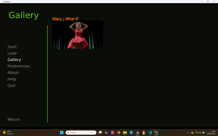Image resolution: width=218 pixels, height=136 pixels.
Task: Open Visual Studio Code from the taskbar
Action: (150, 133)
